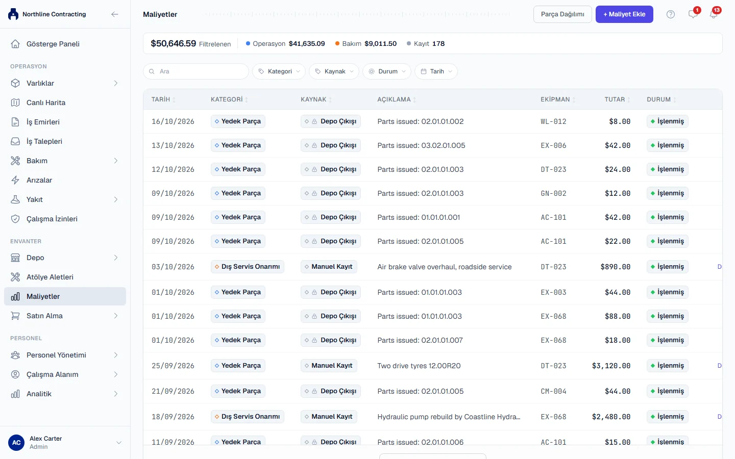This screenshot has width=735, height=459.
Task: Open the help question mark icon
Action: coord(671,14)
